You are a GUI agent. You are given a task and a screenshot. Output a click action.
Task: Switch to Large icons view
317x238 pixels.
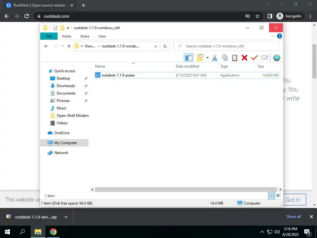(x=278, y=196)
